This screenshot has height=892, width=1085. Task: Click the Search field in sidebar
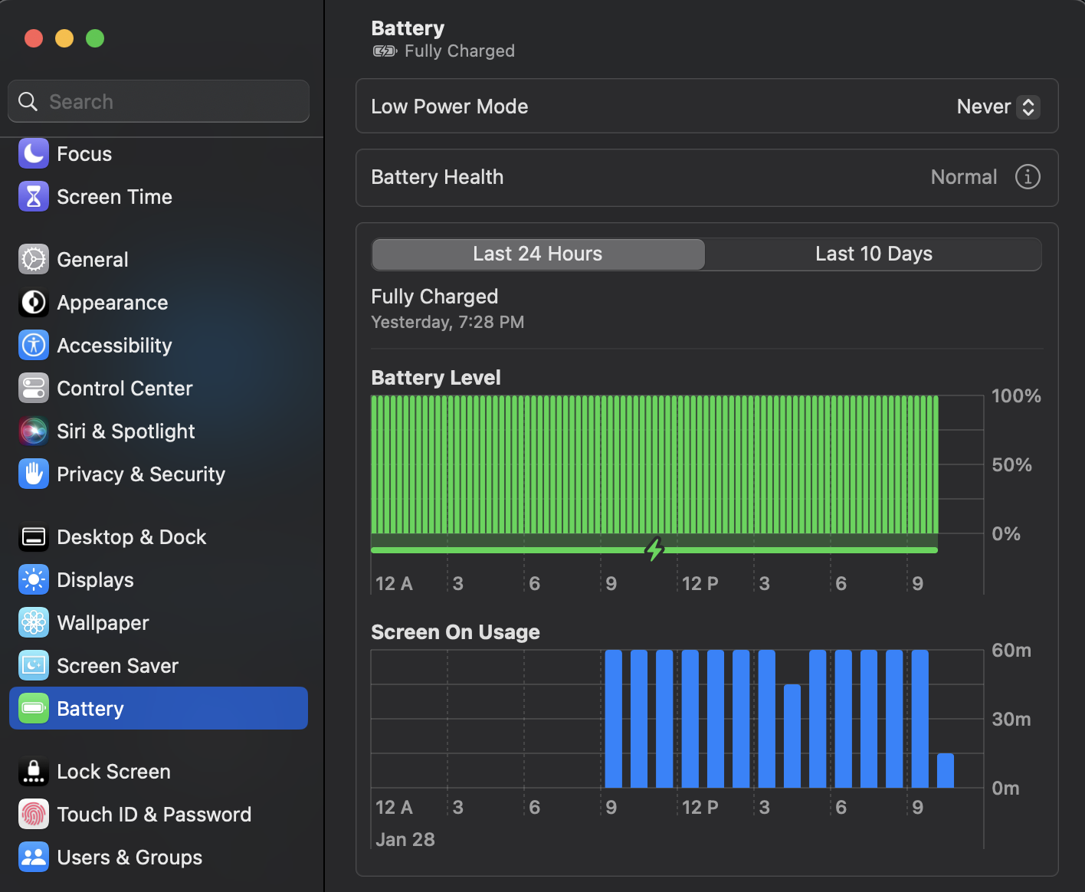[x=159, y=102]
